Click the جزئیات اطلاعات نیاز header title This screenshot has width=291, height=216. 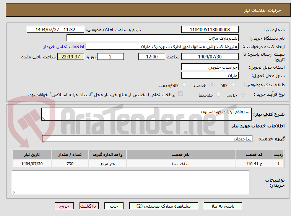point(262,10)
